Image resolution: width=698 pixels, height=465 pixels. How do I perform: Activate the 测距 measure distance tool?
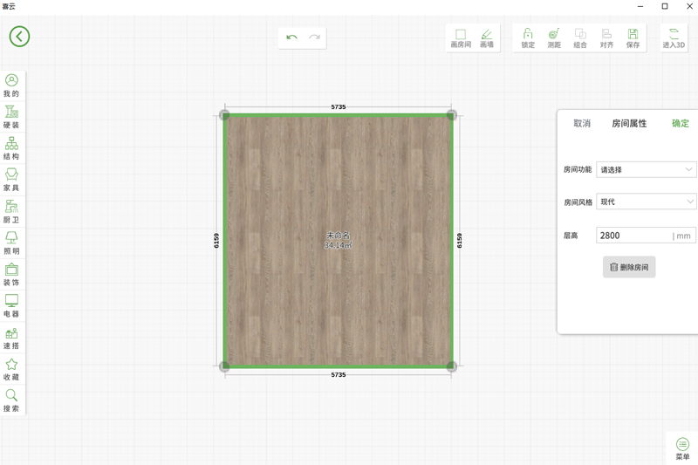coord(554,38)
